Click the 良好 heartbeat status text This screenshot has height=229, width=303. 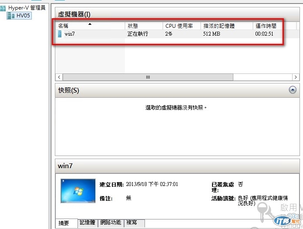tap(263, 200)
